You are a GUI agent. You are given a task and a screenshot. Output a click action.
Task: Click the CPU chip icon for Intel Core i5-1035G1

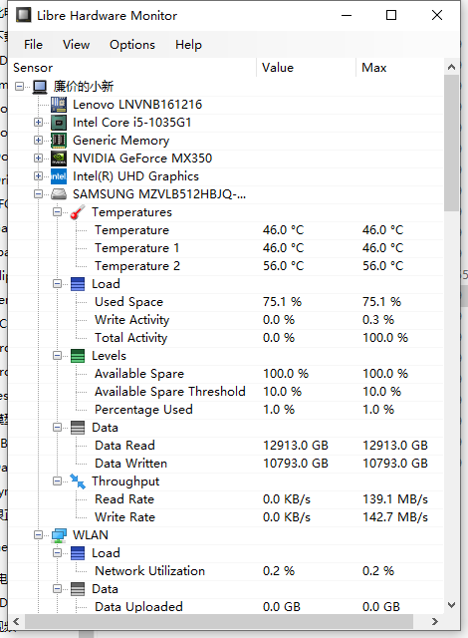[x=59, y=123]
